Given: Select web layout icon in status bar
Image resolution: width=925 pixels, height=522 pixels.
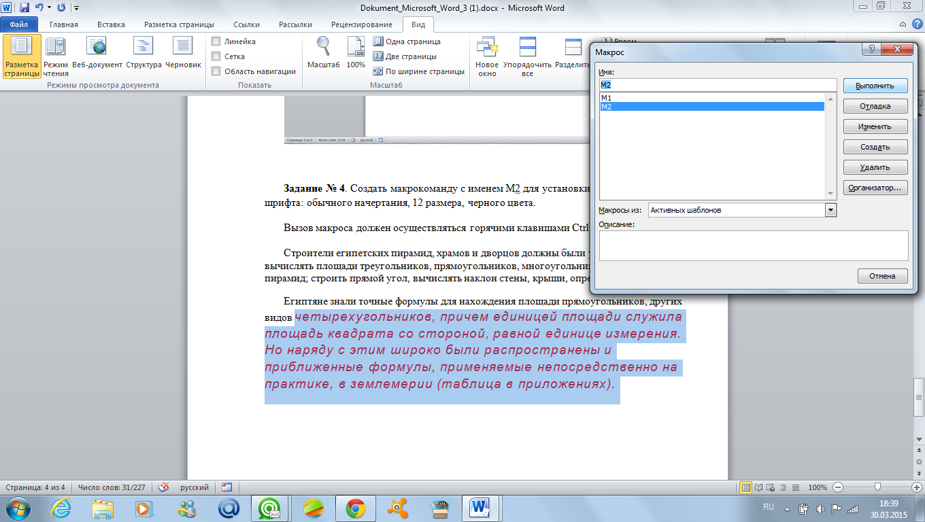Looking at the screenshot, I should pos(771,487).
